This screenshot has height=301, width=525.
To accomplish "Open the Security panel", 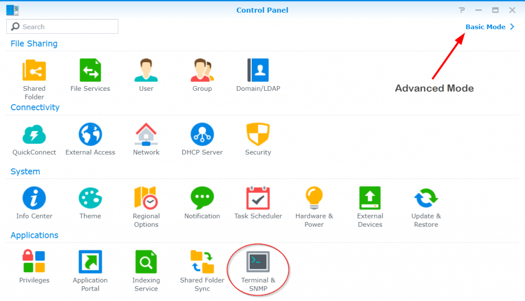I will (x=258, y=134).
